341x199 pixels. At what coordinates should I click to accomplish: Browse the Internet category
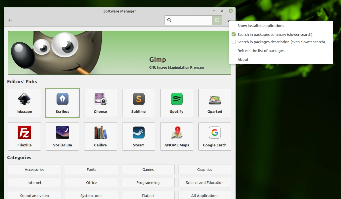[x=35, y=183]
